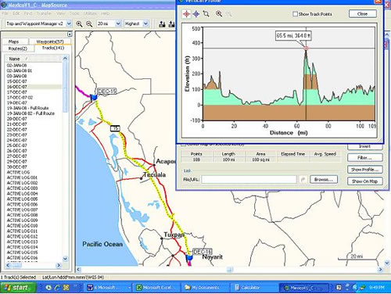Open the 20 mi zoom scale dropdown
The image size is (391, 294).
118,23
